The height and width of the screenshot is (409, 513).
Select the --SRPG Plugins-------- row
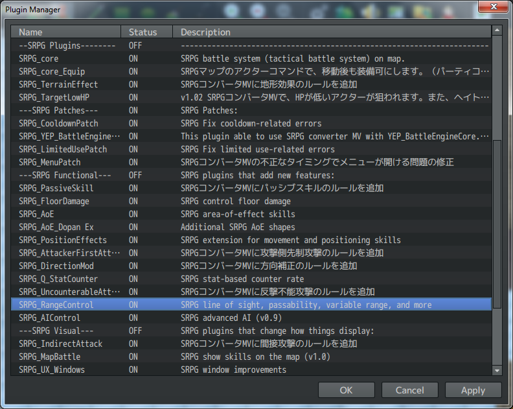251,45
